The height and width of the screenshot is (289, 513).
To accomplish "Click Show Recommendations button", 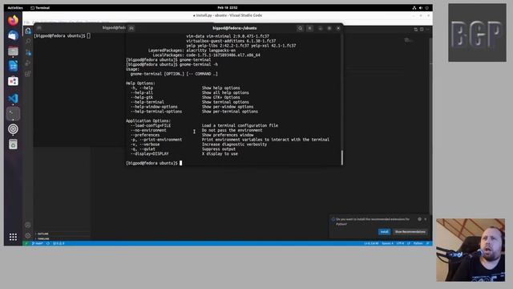I will pyautogui.click(x=410, y=232).
